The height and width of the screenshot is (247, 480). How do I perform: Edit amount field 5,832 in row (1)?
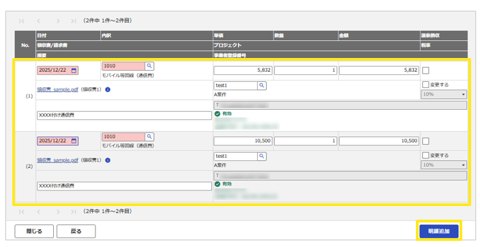[x=379, y=70]
